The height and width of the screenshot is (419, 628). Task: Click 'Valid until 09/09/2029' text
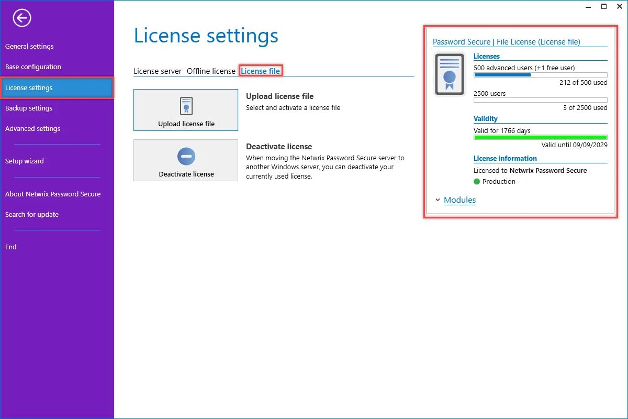click(575, 145)
